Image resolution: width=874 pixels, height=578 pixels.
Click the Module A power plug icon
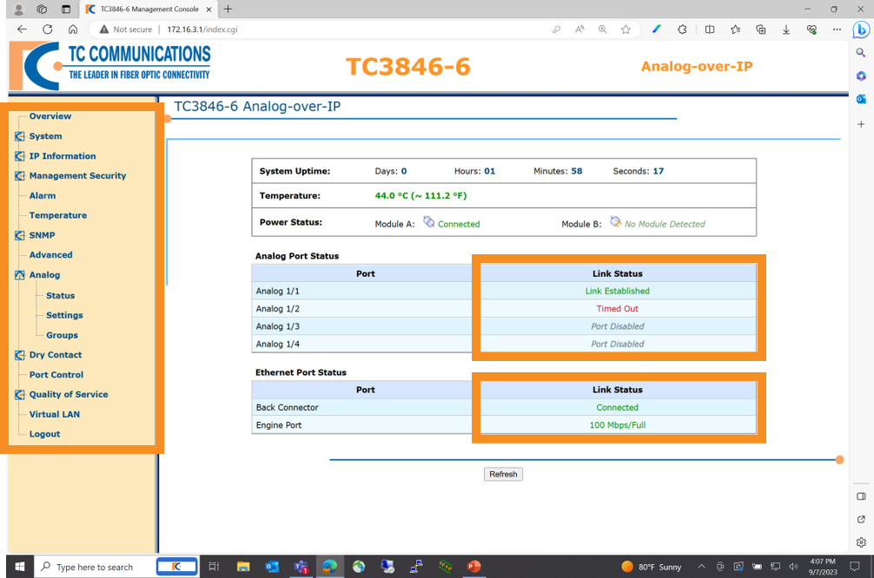(x=428, y=221)
